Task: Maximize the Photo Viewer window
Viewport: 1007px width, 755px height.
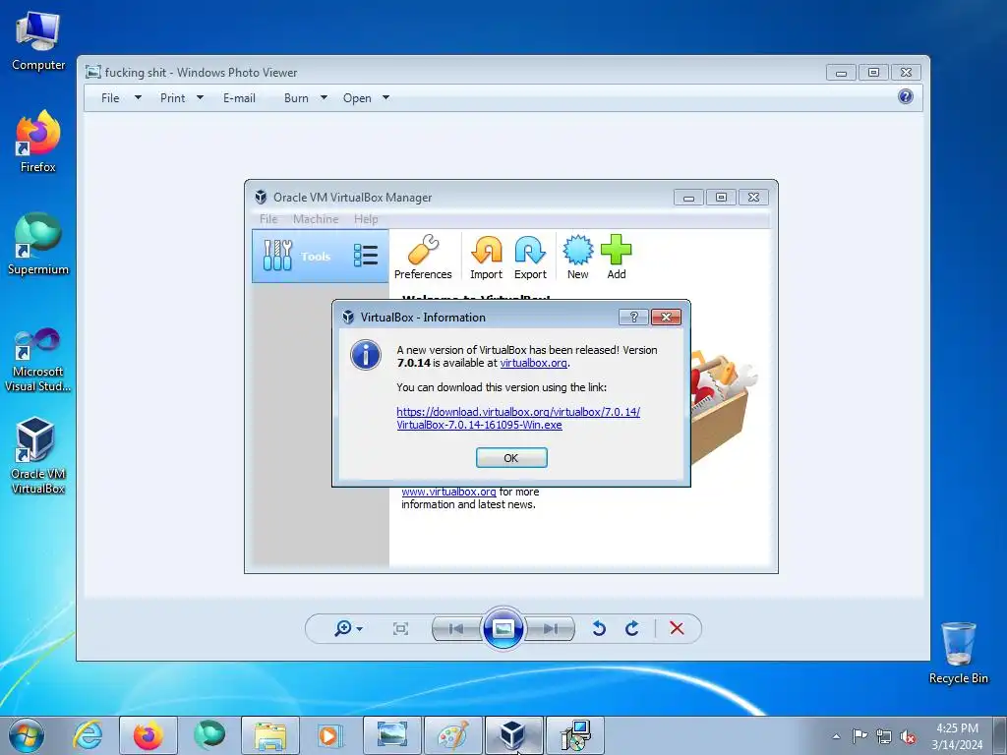Action: 873,73
